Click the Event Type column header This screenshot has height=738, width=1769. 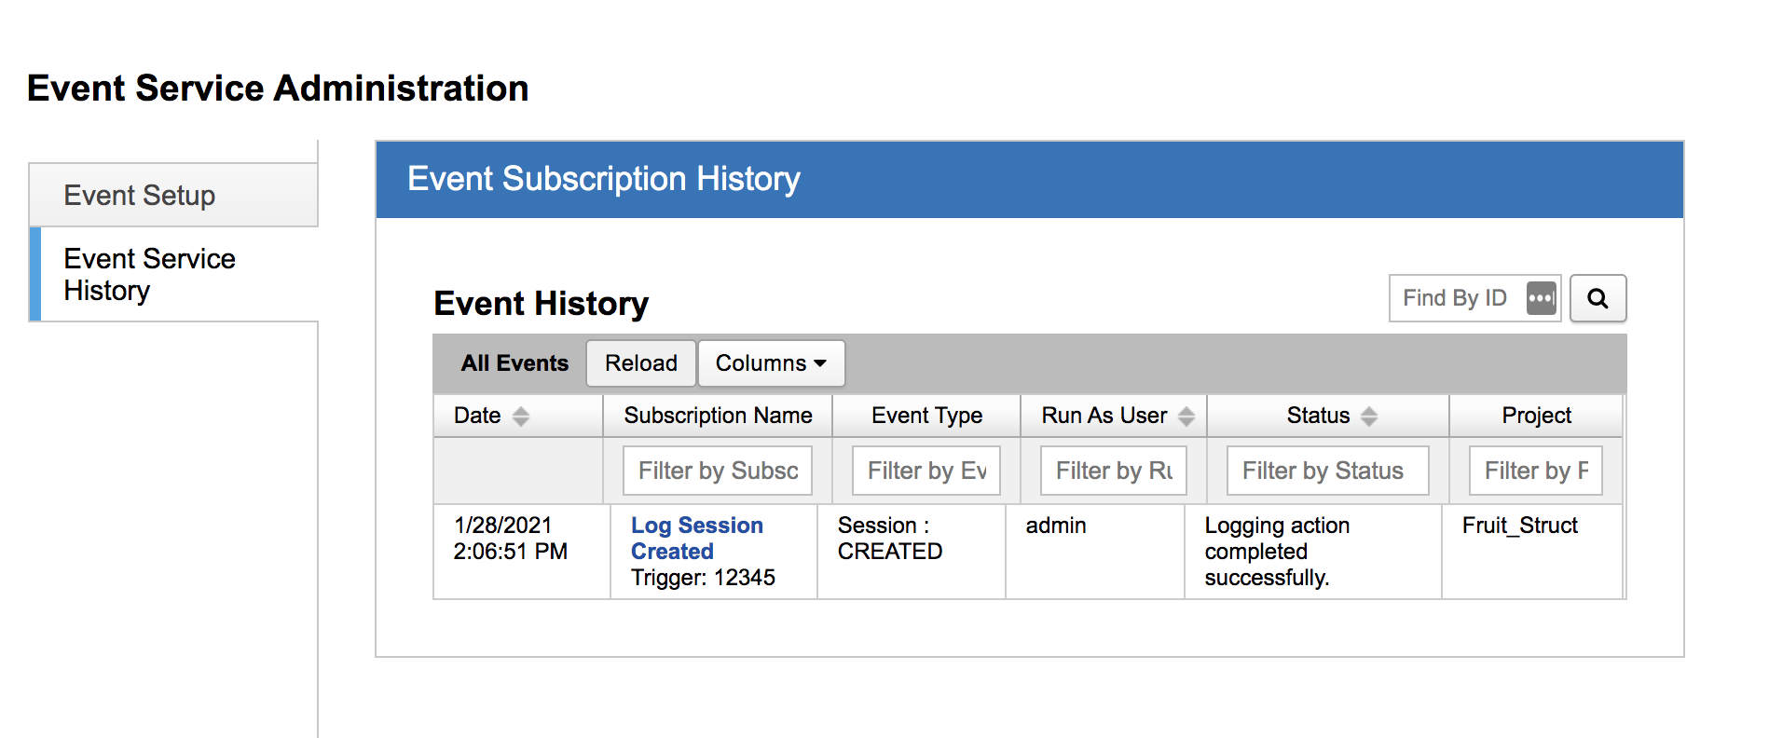[x=926, y=416]
